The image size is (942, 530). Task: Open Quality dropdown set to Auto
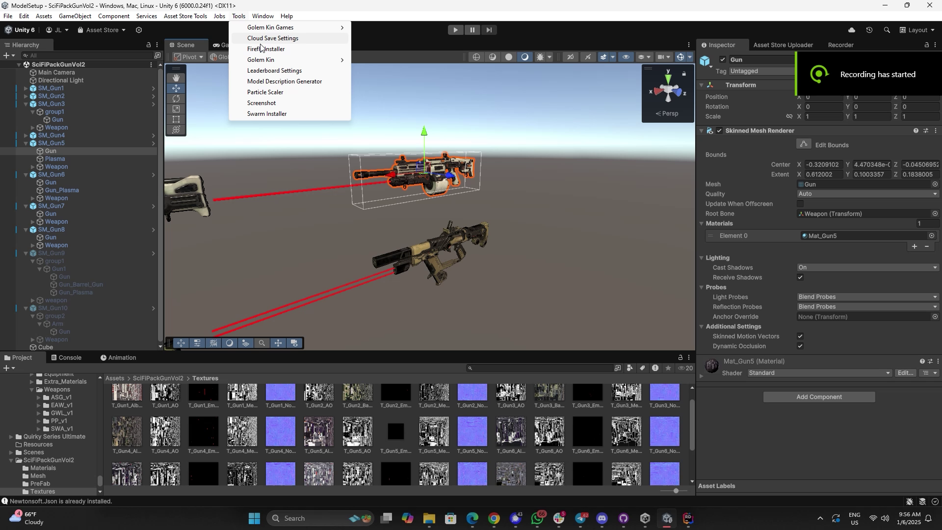(868, 194)
